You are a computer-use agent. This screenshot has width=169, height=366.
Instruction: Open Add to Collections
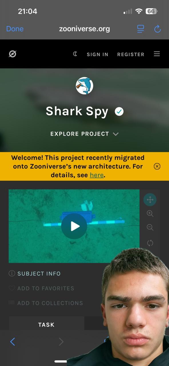pyautogui.click(x=46, y=303)
